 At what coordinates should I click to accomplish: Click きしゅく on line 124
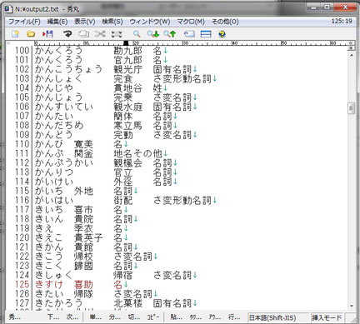pyautogui.click(x=53, y=275)
